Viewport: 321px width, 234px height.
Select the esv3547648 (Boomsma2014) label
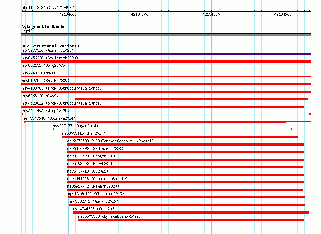pyautogui.click(x=49, y=118)
